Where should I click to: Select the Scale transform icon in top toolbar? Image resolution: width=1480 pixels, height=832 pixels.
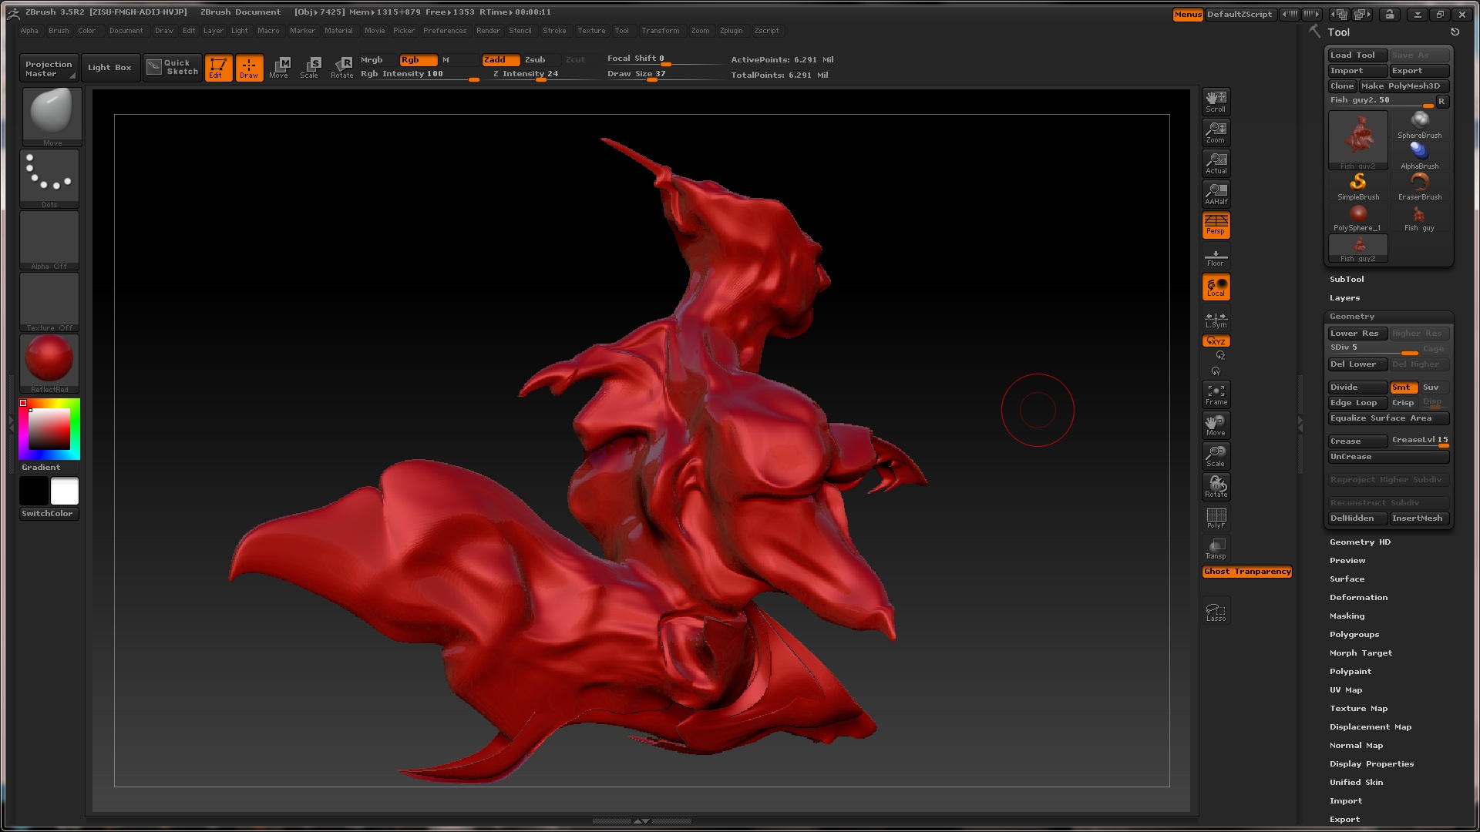click(x=311, y=67)
